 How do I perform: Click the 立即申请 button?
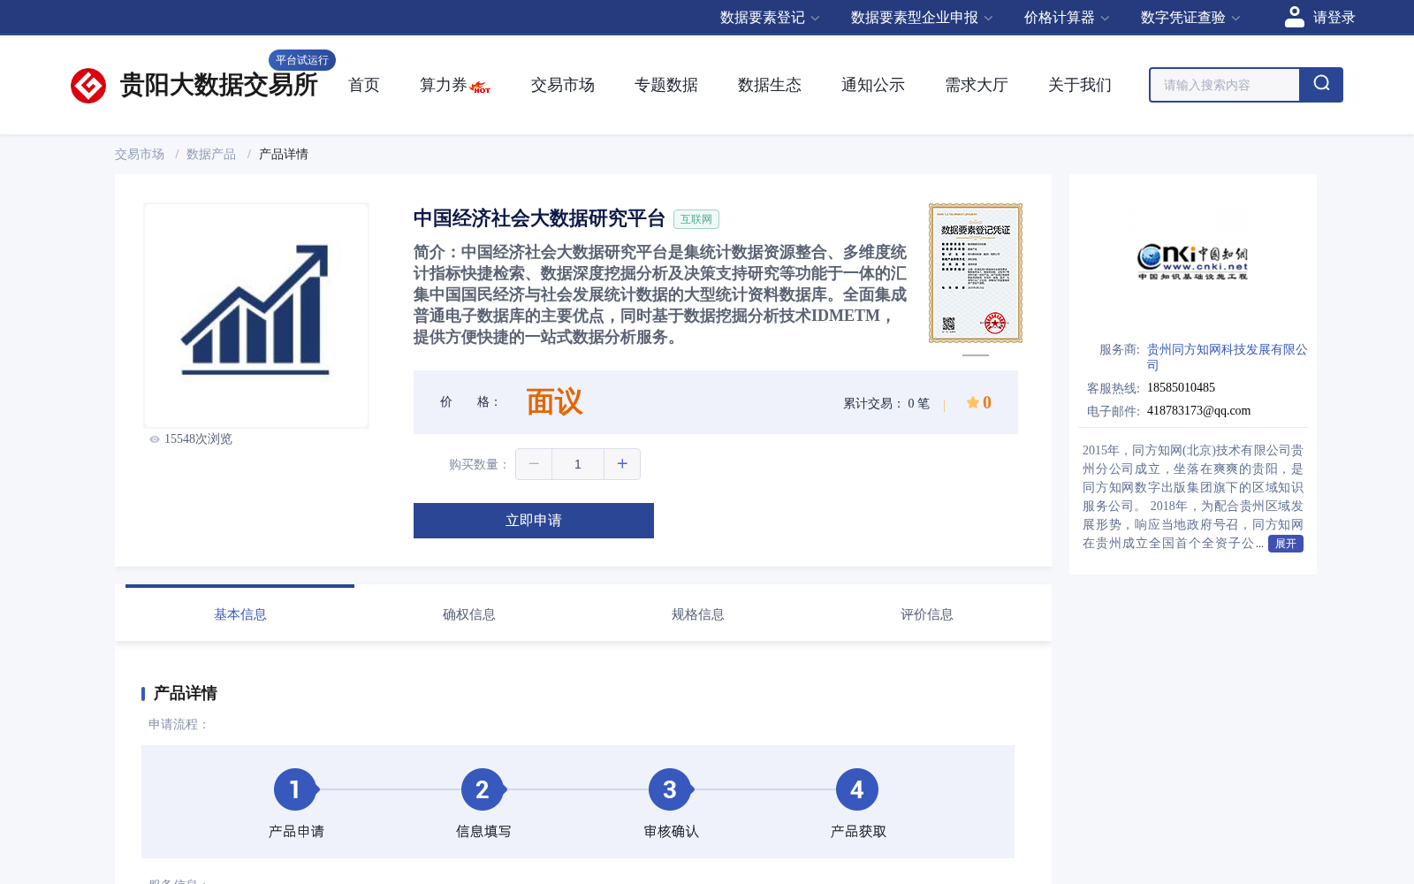(x=534, y=521)
